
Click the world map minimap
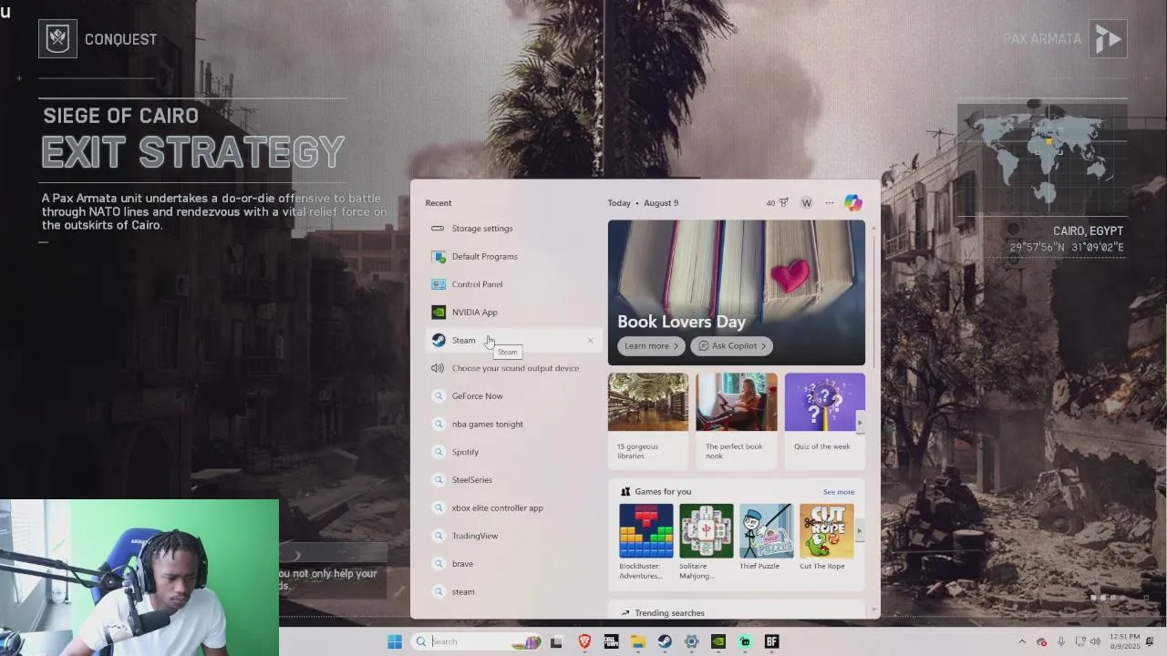coord(1042,158)
